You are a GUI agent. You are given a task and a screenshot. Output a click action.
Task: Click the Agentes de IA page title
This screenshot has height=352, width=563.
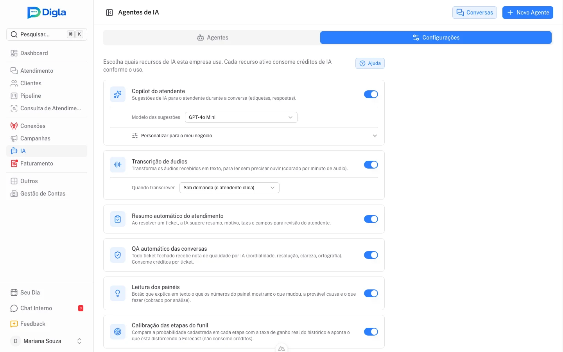[x=138, y=13]
